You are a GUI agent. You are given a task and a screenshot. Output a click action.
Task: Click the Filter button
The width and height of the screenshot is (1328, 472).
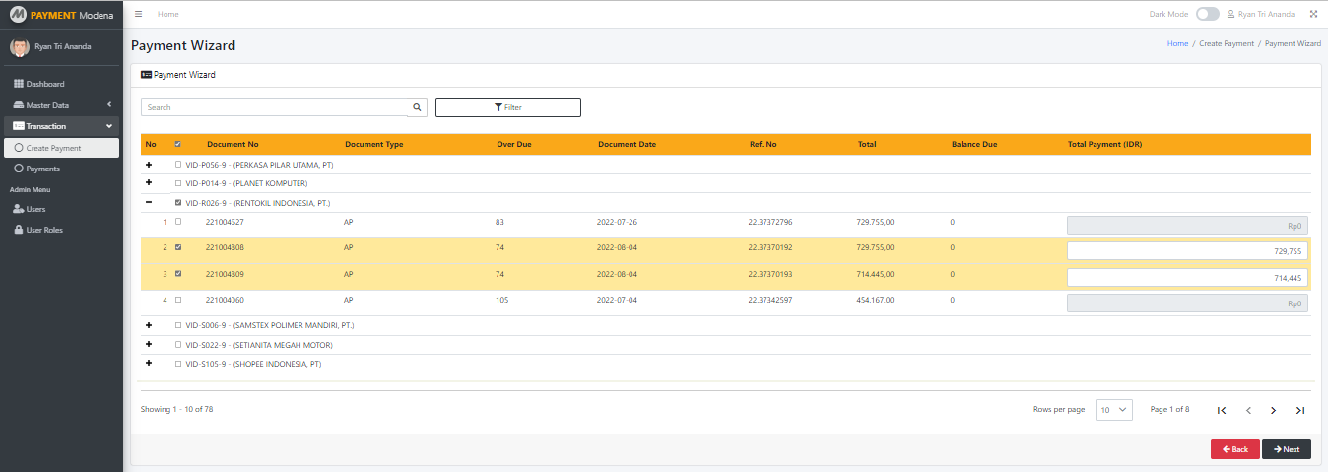pos(507,107)
